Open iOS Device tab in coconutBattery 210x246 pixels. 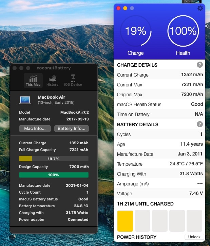[x=73, y=80]
